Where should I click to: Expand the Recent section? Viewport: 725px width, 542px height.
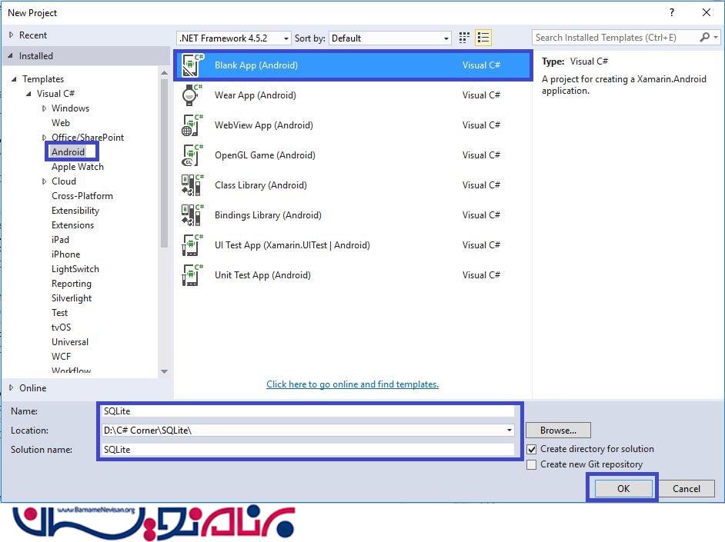click(x=12, y=35)
